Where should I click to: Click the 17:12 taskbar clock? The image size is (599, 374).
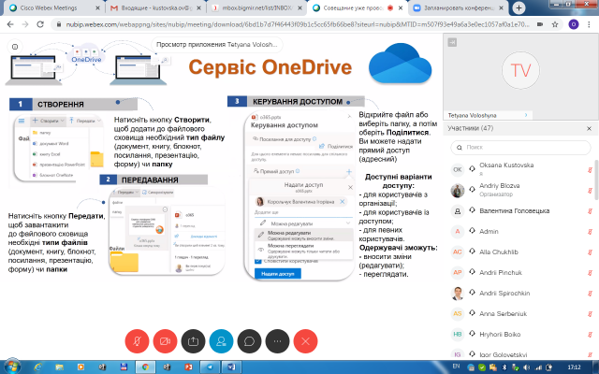click(574, 367)
